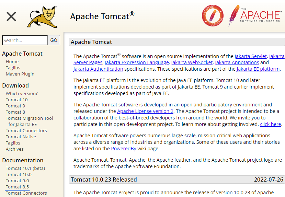Screen dimensions: 285x197
Task: Click the 'Apache Tomcat' sidebar heading
Action: (x=22, y=54)
